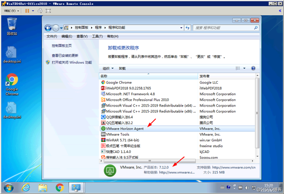Select Microsoft .NET Framework 4.8 row
This screenshot has height=194, width=284.
pos(177,94)
